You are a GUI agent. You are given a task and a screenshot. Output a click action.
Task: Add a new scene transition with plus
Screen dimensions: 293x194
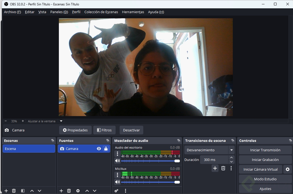point(215,168)
